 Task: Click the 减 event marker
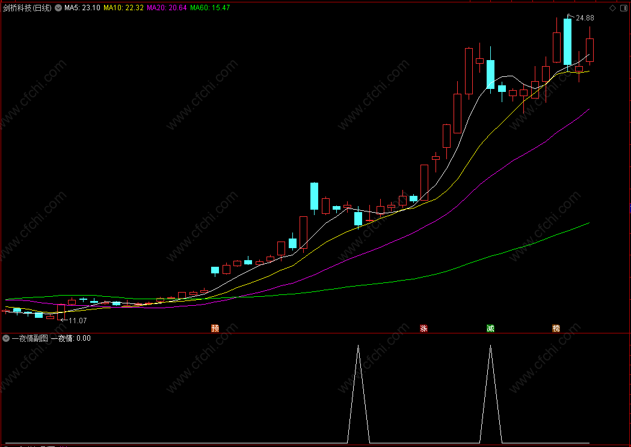pyautogui.click(x=490, y=329)
